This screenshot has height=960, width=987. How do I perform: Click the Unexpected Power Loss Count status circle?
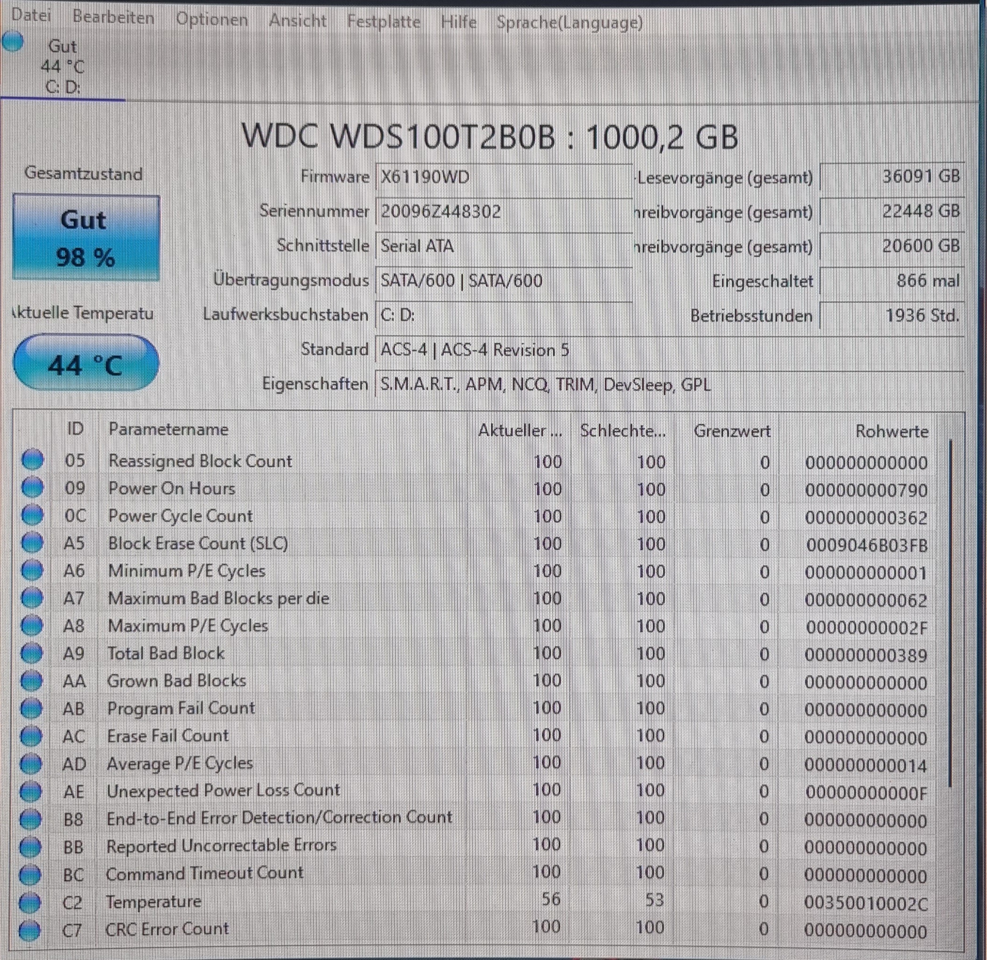tap(31, 792)
